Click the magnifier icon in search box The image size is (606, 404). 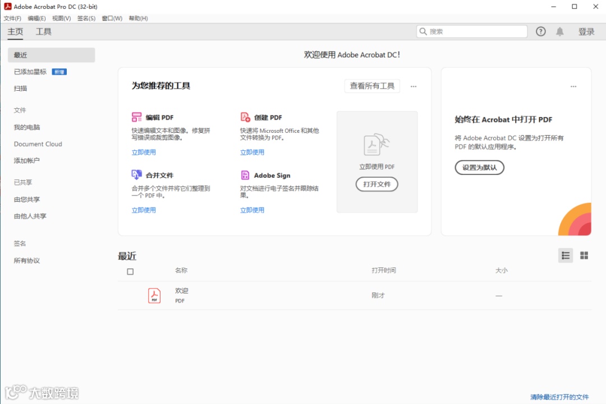tap(423, 31)
